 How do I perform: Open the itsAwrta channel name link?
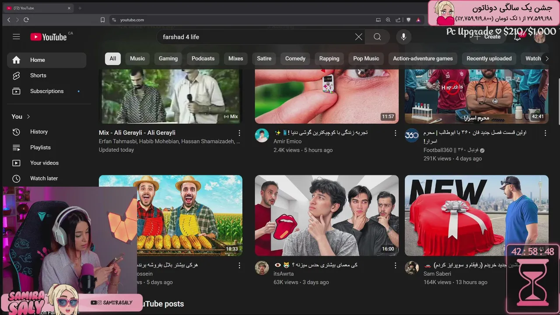283,274
